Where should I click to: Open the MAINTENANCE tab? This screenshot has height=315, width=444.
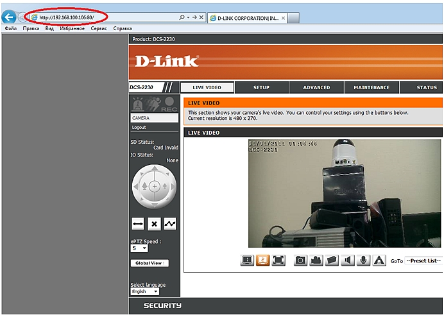click(x=371, y=88)
